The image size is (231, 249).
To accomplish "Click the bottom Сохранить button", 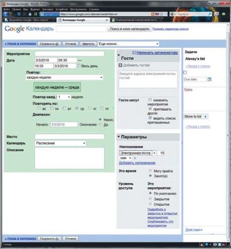I will 49,239.
